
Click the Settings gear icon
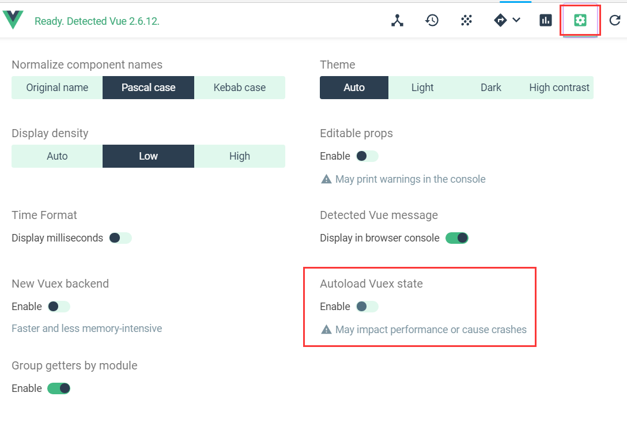point(580,21)
